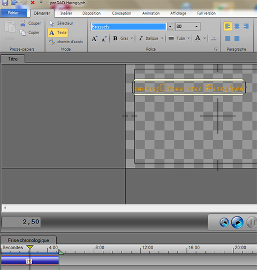This screenshot has height=270, width=257.
Task: Increase font size with large A icon
Action: click(95, 38)
